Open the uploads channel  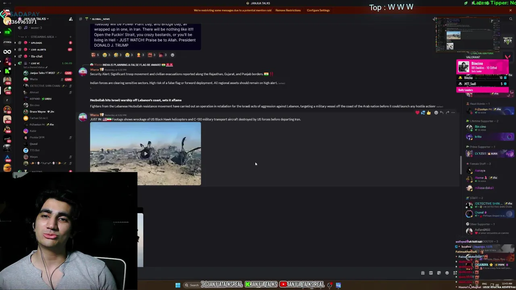click(45, 43)
